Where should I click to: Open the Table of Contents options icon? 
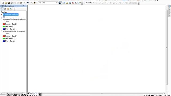[x=14, y=9]
